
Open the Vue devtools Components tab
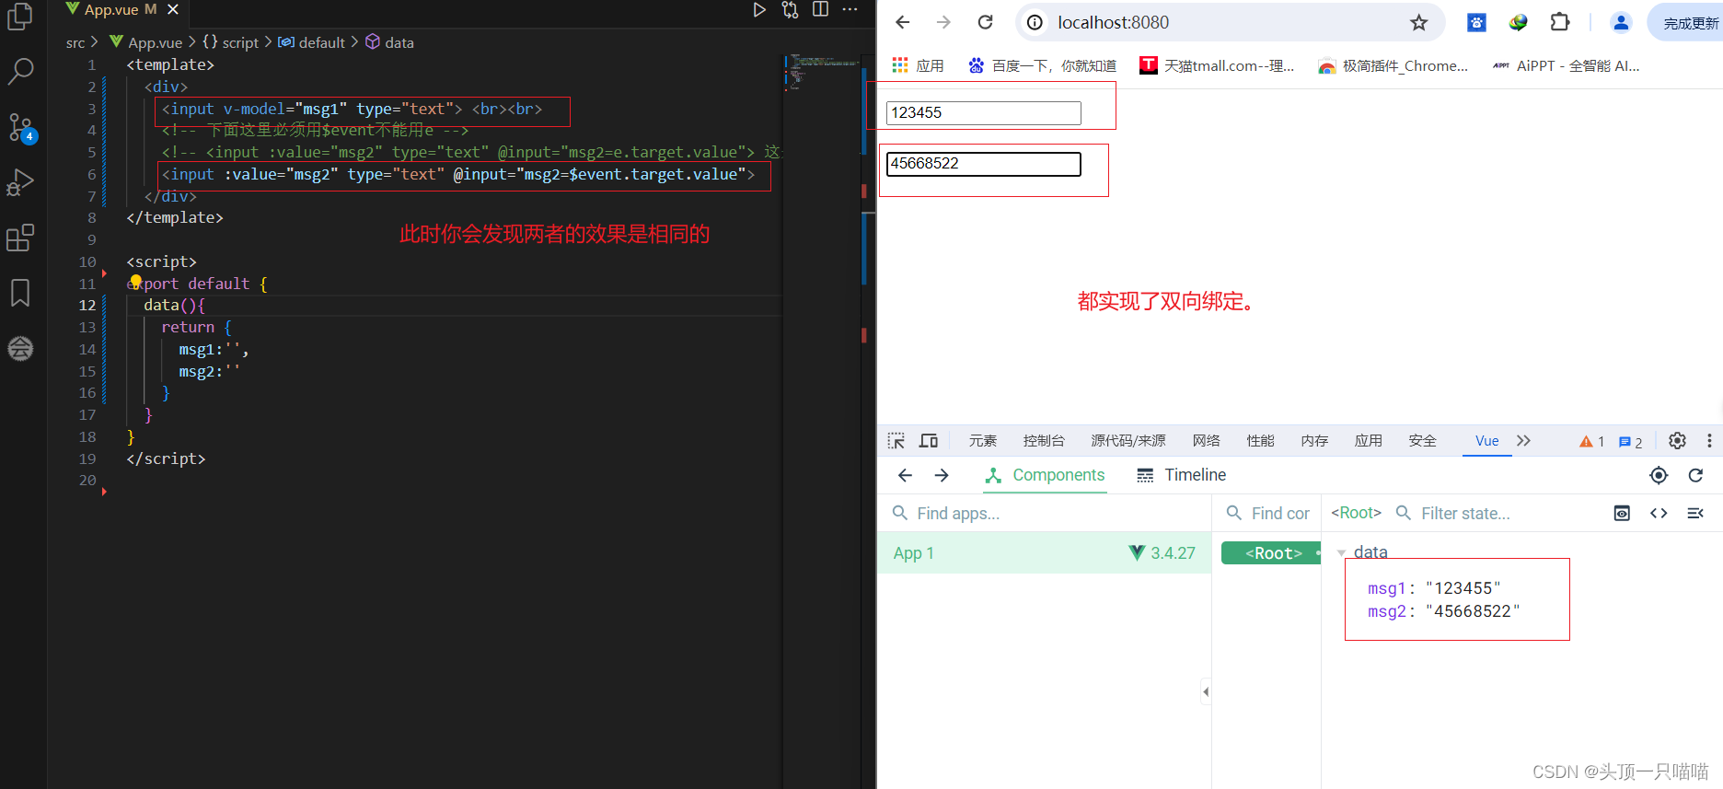[1045, 475]
